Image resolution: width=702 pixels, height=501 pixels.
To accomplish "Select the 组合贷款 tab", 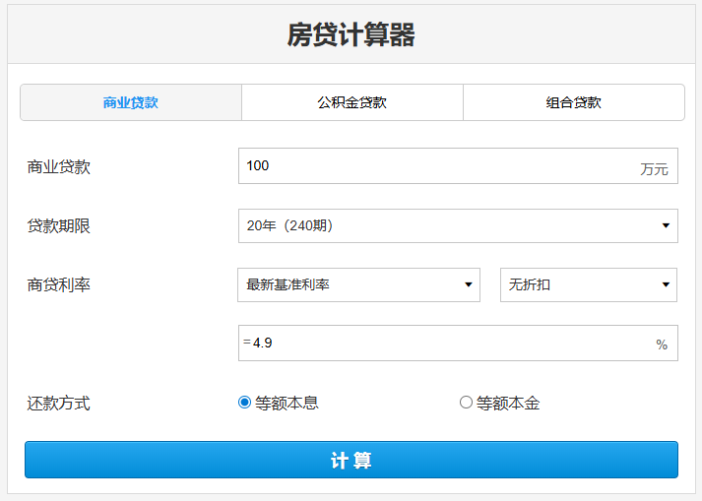I will (x=573, y=102).
